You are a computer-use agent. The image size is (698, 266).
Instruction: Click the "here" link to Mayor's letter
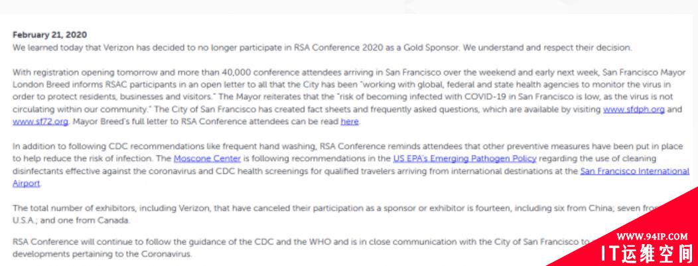350,121
